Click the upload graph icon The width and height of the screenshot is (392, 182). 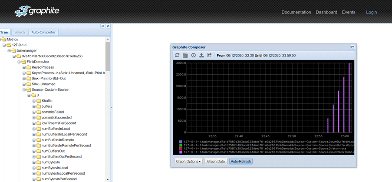pos(201,55)
